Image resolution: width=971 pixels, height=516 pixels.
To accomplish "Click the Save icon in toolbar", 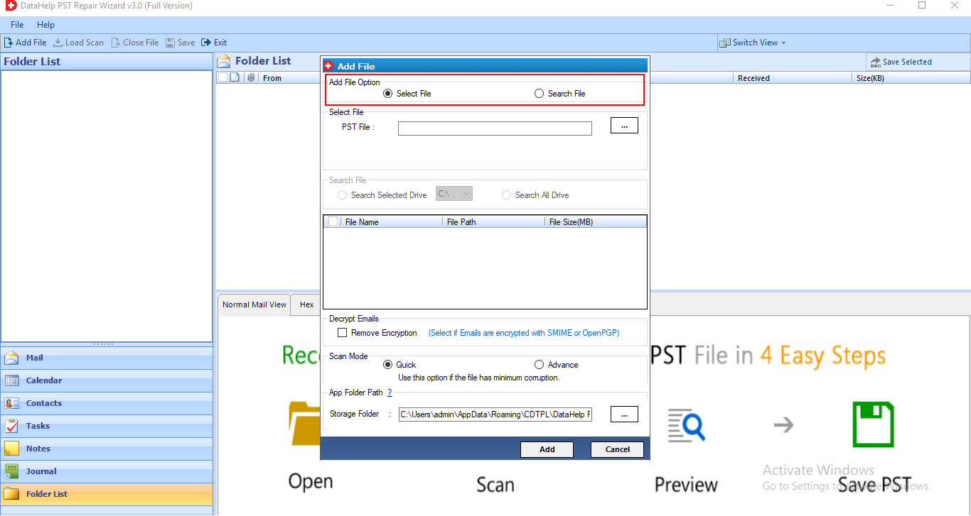I will (x=171, y=43).
